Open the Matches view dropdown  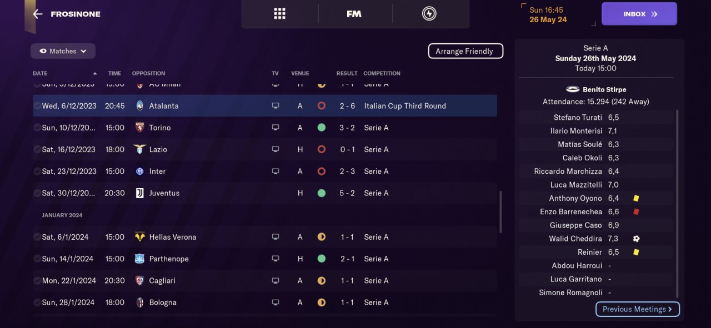pyautogui.click(x=63, y=51)
